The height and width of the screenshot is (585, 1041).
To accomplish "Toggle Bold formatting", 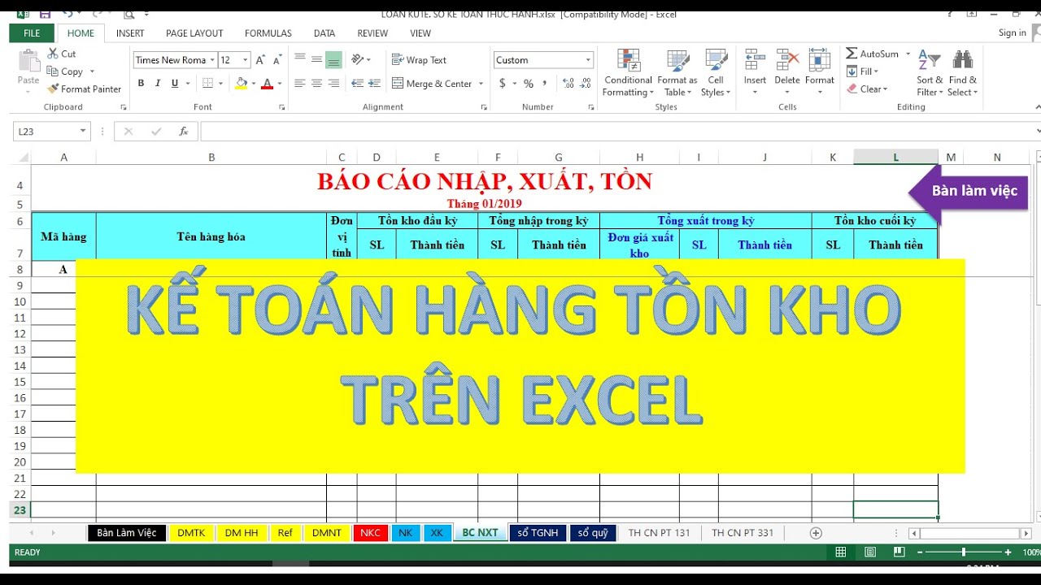I will (x=141, y=84).
